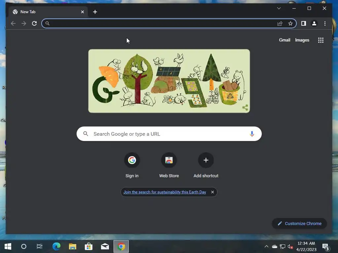Open a new tab with the plus button
338x253 pixels.
coord(95,12)
